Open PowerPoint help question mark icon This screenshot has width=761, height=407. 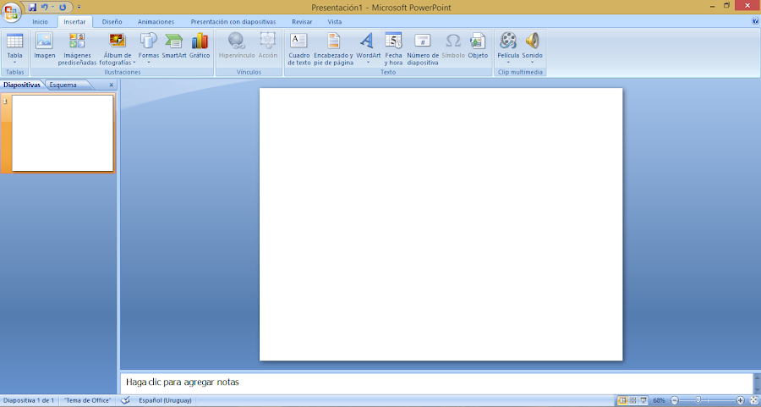(x=755, y=21)
